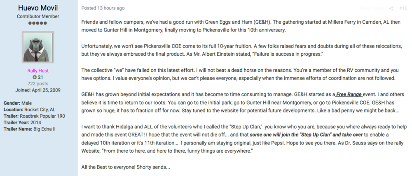The height and width of the screenshot is (176, 412).
Task: Click the reputation count 21
Action: [40, 77]
